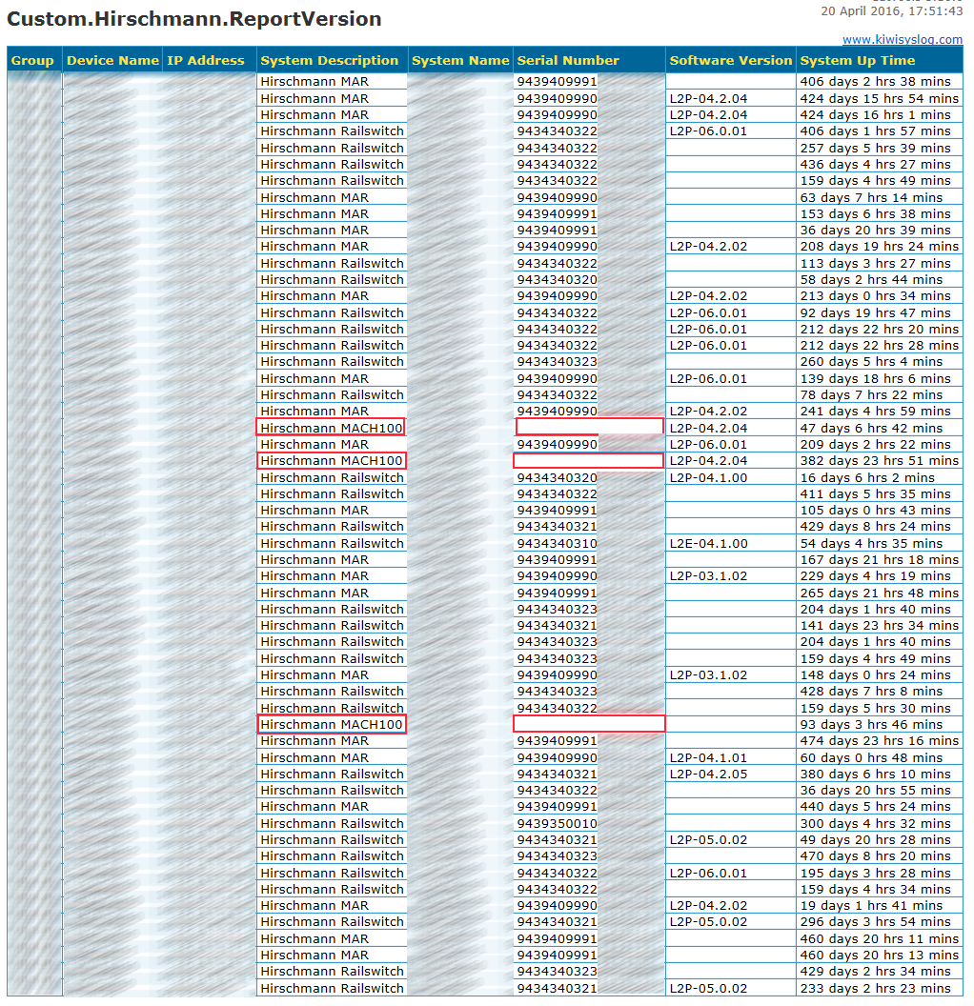Select serial number 9439350010
This screenshot has height=1006, width=974.
coord(557,823)
